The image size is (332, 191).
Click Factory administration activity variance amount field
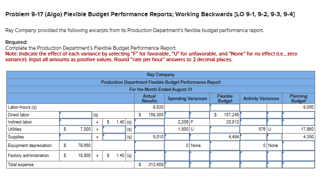253,156
